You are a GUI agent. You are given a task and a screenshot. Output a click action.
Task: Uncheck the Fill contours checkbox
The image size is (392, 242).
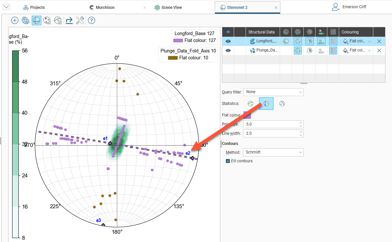[x=228, y=161]
